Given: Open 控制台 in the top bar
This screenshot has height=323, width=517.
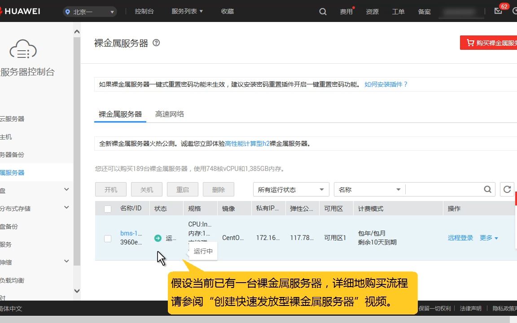Looking at the screenshot, I should [144, 11].
